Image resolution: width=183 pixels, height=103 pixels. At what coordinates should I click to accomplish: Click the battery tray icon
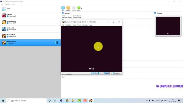pyautogui.click(x=152, y=100)
